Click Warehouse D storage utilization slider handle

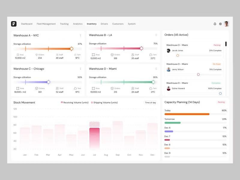pyautogui.click(x=153, y=82)
